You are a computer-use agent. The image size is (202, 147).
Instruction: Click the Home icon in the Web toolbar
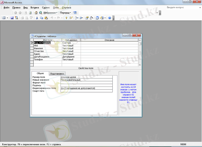click(x=36, y=12)
